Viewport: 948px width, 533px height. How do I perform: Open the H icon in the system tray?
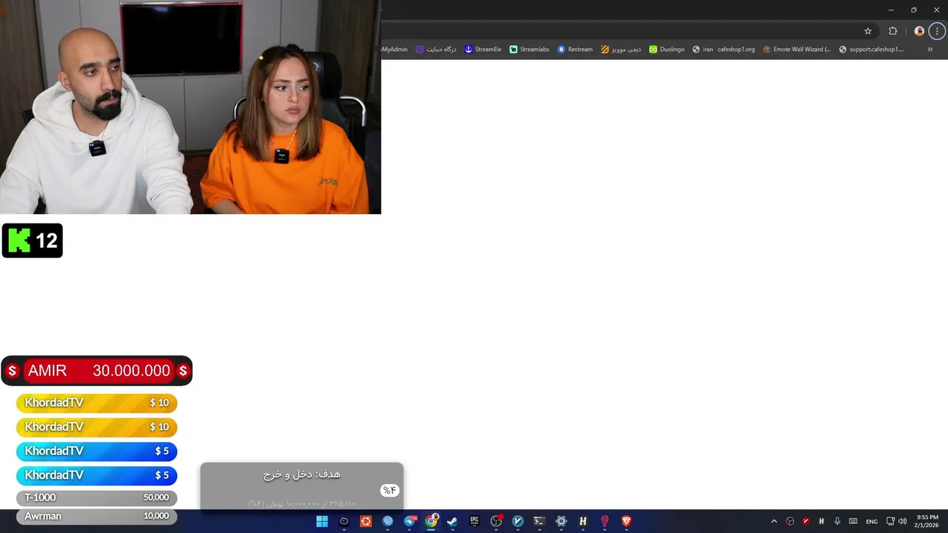pos(821,521)
